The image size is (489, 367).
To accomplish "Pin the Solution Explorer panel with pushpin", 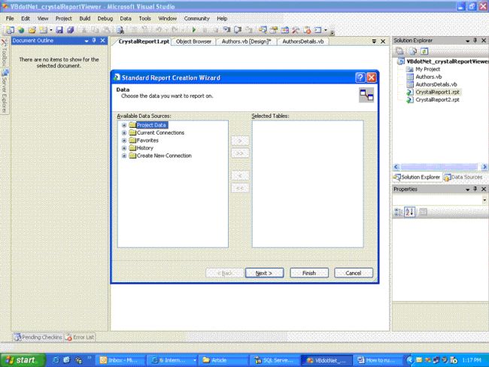I will (x=475, y=41).
